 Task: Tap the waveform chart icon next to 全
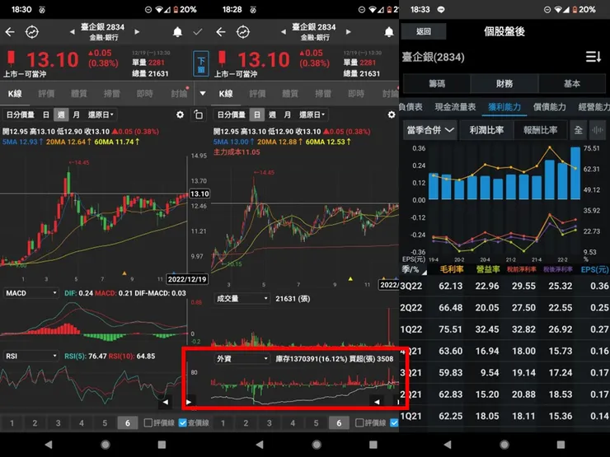click(597, 130)
